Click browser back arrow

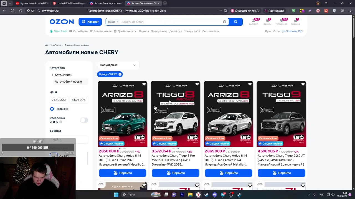point(4,11)
